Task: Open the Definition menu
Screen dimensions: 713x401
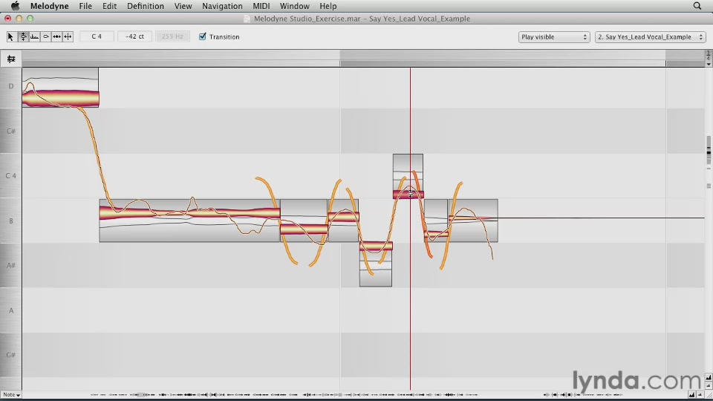Action: [x=146, y=6]
